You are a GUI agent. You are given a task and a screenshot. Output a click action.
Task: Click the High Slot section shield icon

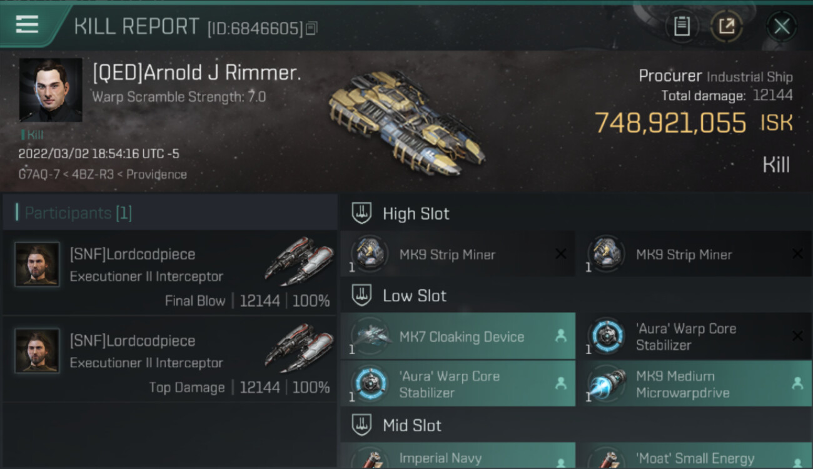click(x=361, y=213)
